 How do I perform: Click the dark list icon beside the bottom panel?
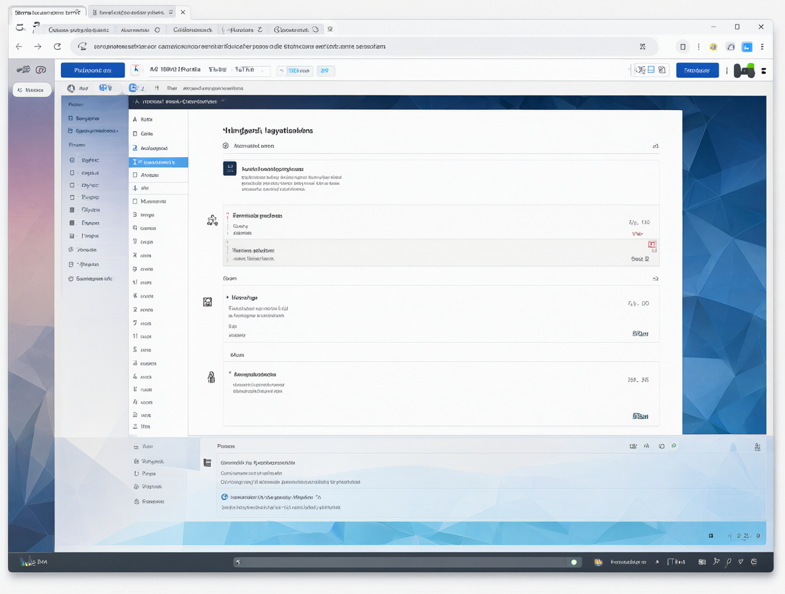click(x=208, y=463)
